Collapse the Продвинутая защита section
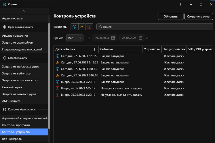Screen dimensions: 215x143 coord(5,27)
